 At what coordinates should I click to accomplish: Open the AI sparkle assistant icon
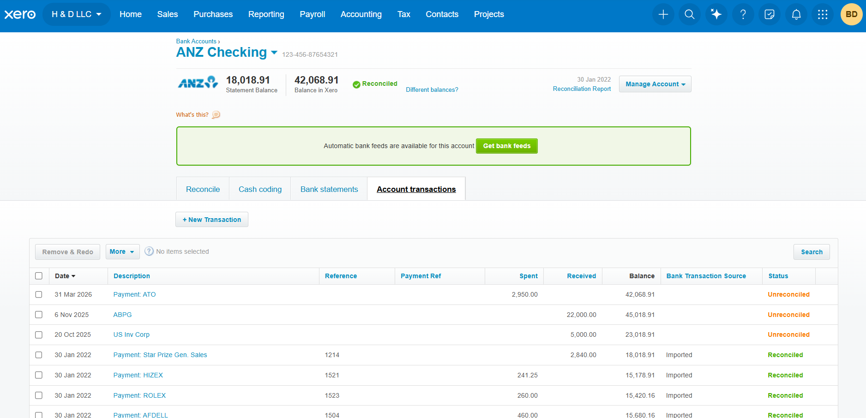point(716,14)
